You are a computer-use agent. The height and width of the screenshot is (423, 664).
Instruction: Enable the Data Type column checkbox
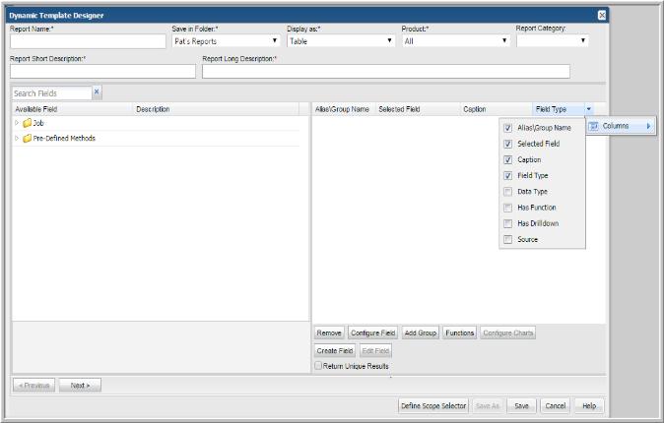pyautogui.click(x=507, y=192)
